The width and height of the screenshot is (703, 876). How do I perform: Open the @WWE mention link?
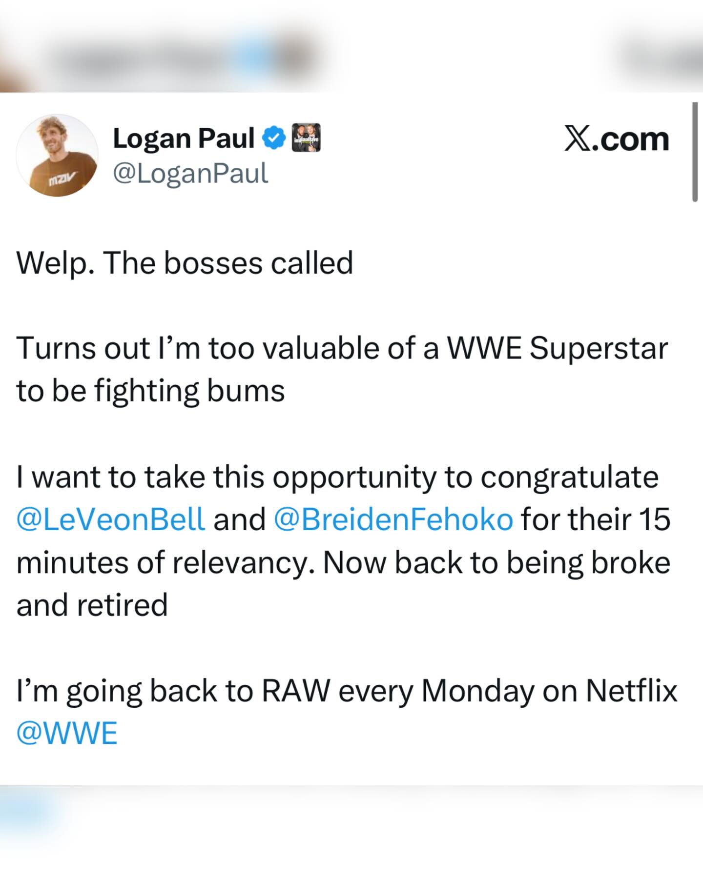pos(67,733)
